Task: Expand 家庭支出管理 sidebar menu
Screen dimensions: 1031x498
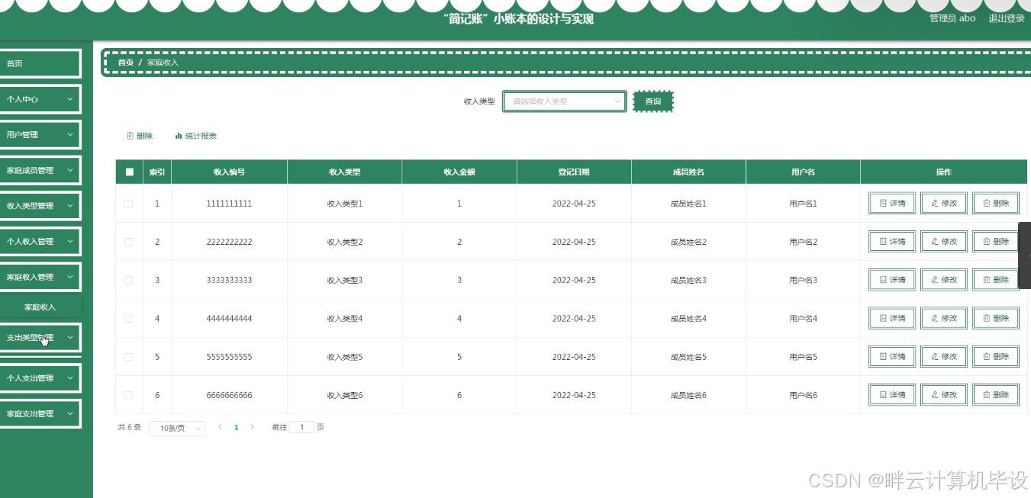Action: [x=40, y=414]
